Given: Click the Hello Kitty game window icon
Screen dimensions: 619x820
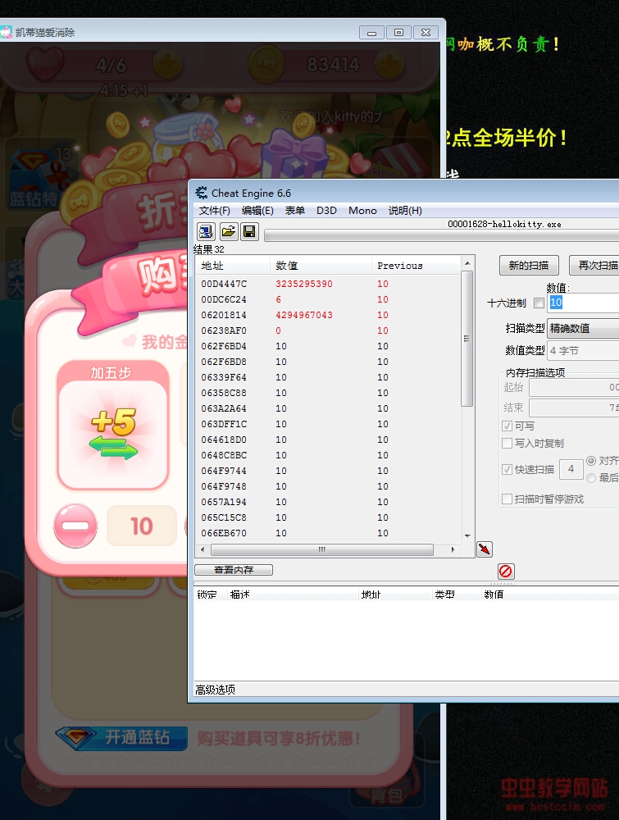Looking at the screenshot, I should pyautogui.click(x=7, y=33).
